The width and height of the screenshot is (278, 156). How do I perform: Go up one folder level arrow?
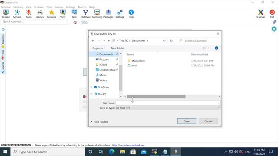click(x=109, y=41)
